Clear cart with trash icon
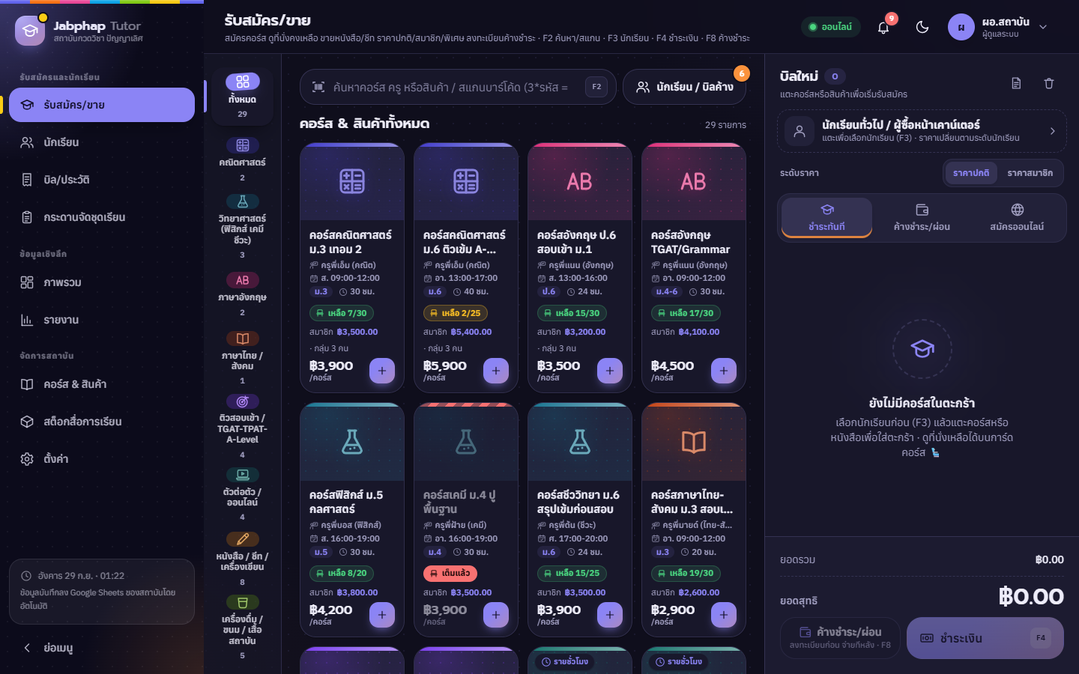 click(1049, 83)
